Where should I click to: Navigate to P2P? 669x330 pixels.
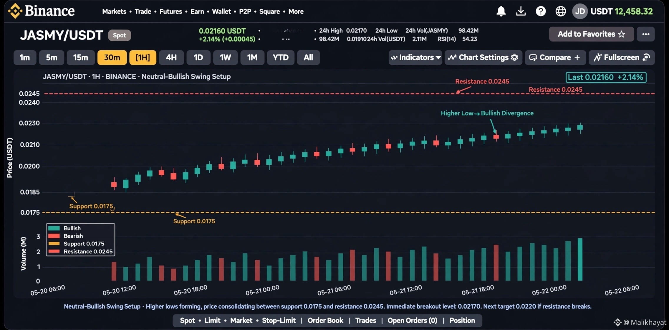click(245, 11)
